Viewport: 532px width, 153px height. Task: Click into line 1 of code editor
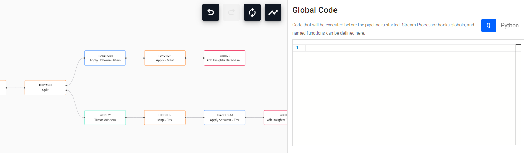pos(411,48)
